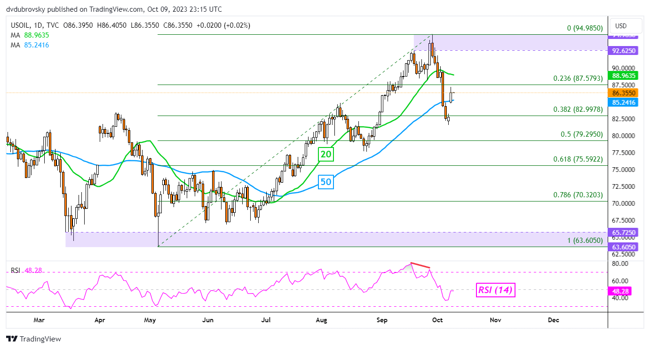This screenshot has height=349, width=650.
Task: Click the 80.0000 price scale value
Action: tap(625, 136)
